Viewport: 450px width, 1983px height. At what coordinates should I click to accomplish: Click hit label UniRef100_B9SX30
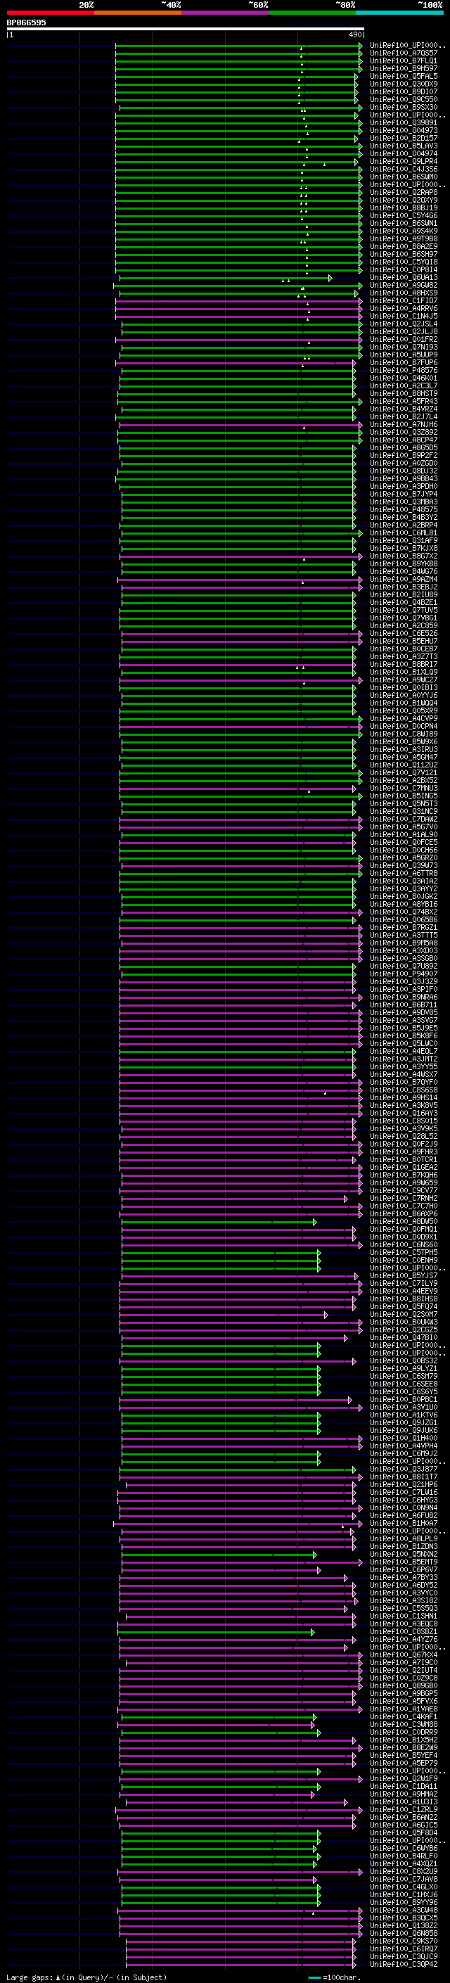pyautogui.click(x=404, y=108)
